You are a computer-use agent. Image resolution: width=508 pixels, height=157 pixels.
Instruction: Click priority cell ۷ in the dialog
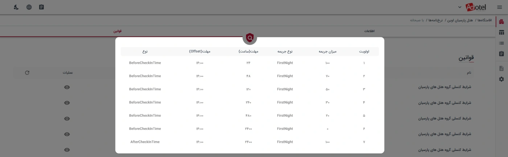[364, 142]
